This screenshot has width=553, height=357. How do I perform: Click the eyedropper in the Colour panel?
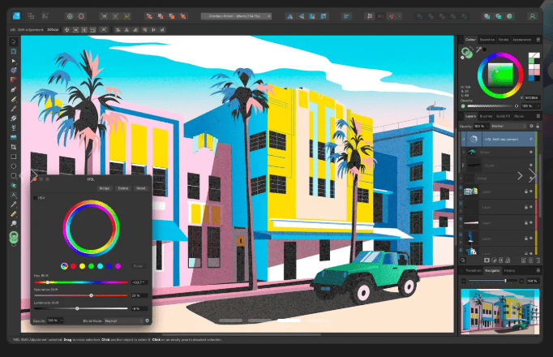[x=478, y=49]
